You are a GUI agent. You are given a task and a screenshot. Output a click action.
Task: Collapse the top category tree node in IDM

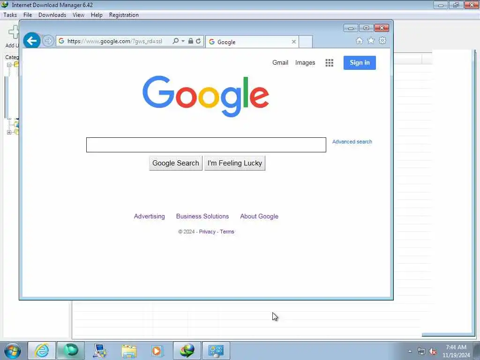(x=9, y=65)
